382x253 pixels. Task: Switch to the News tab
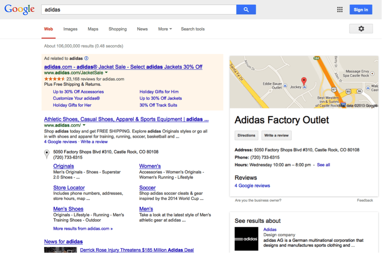click(x=142, y=29)
